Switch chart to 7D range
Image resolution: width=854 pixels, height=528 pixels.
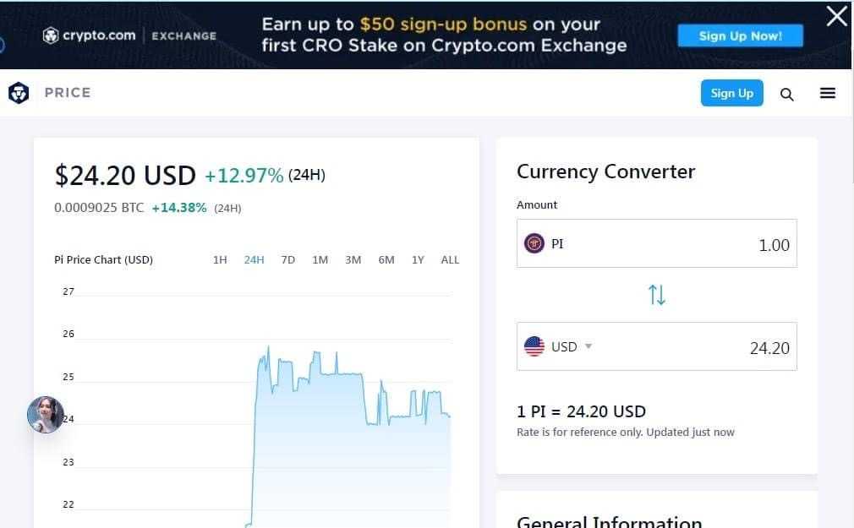click(x=287, y=259)
